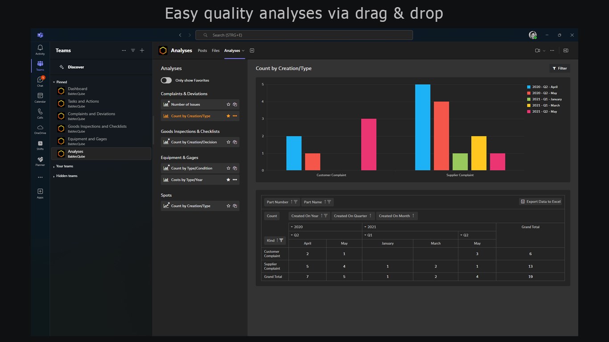Collapse Q2 group under 2021
Viewport: 609px width, 342px height.
click(461, 235)
